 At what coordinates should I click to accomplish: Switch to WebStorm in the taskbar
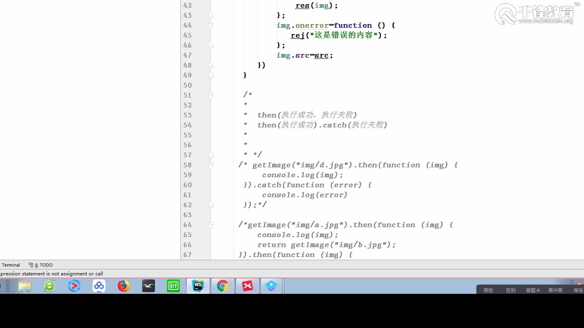198,286
